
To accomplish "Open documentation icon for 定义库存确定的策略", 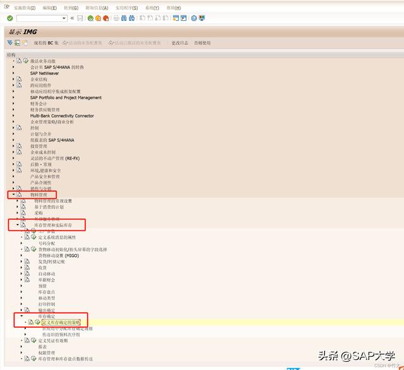I will pos(31,322).
